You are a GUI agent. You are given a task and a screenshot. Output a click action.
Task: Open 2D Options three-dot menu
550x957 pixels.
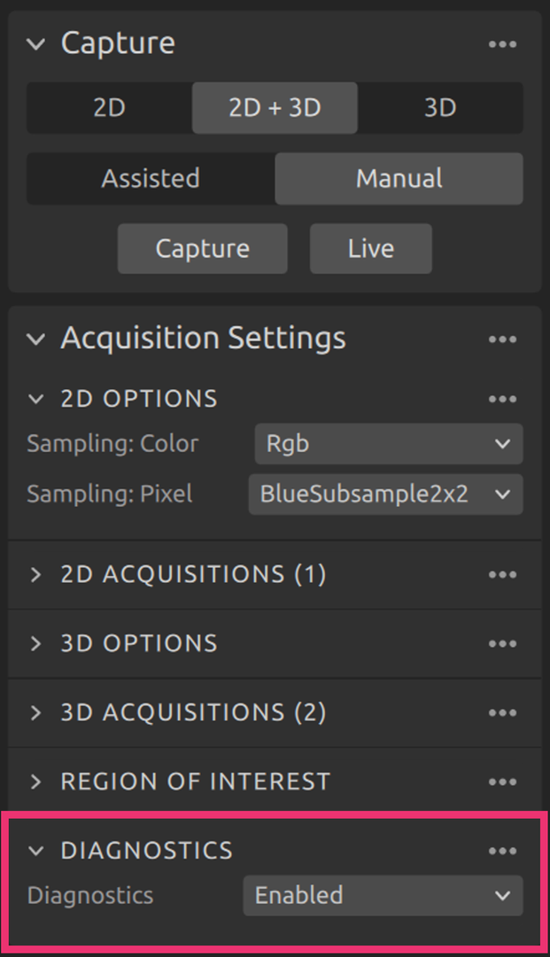click(502, 400)
